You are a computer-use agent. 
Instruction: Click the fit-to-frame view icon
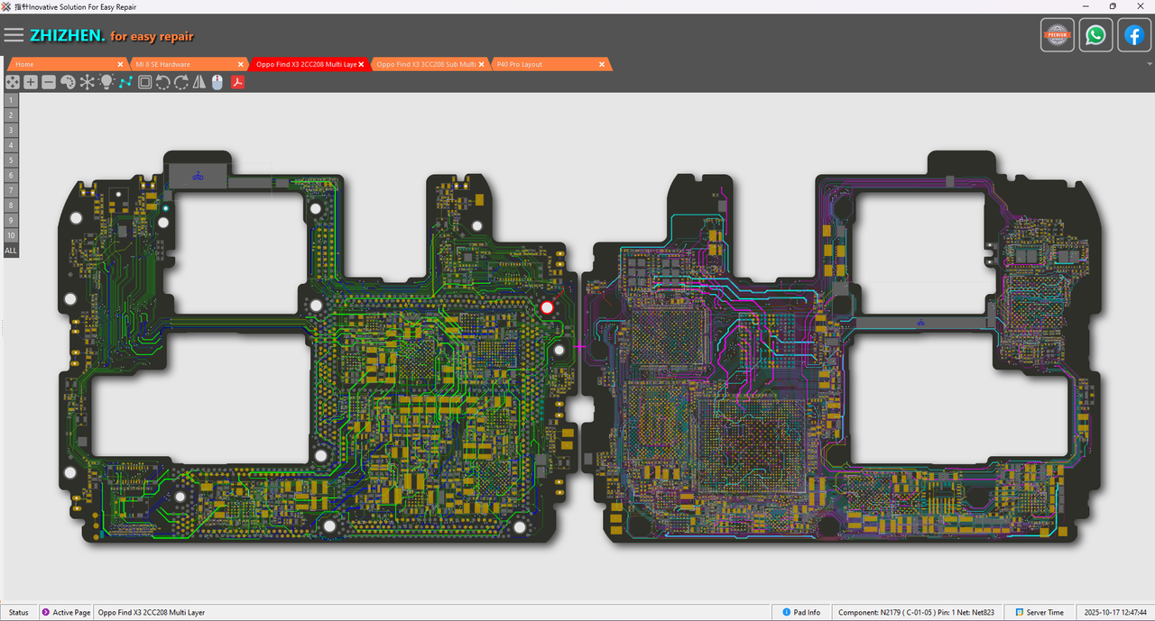144,82
